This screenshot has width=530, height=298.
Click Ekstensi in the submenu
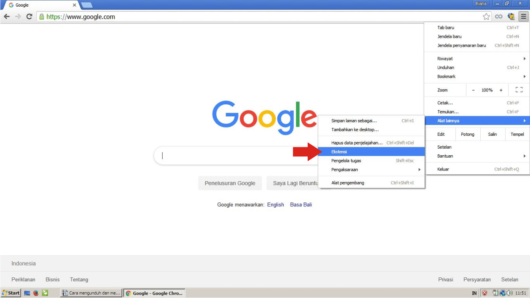pos(371,152)
